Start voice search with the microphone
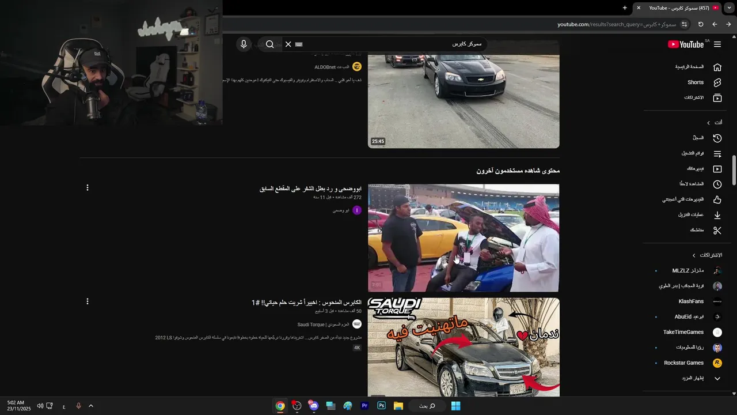This screenshot has width=737, height=415. click(244, 44)
